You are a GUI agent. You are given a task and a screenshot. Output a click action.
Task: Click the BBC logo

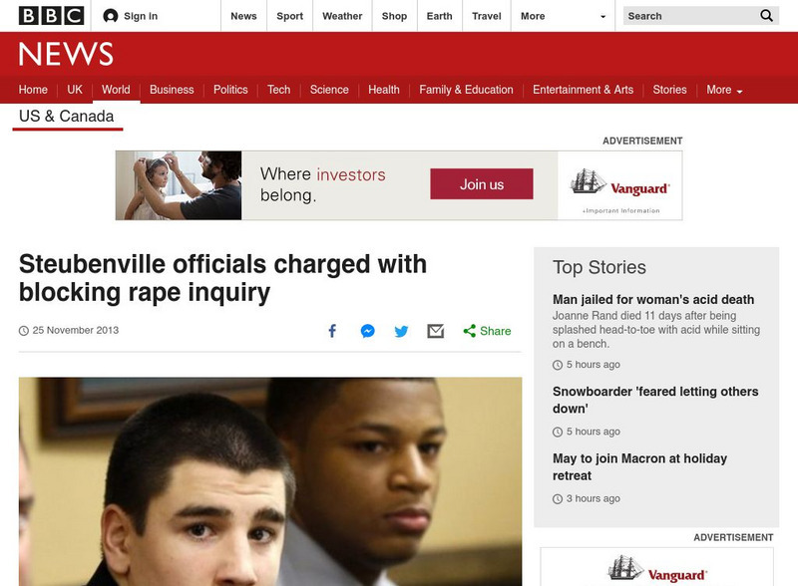tap(52, 16)
